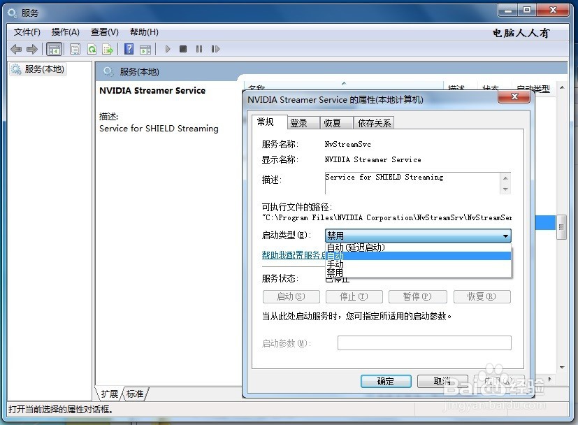Click the NvStreamSvc service name value

[x=347, y=144]
